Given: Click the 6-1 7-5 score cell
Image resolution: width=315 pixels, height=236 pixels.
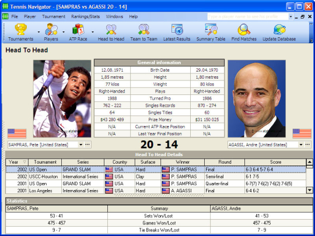Looking at the screenshot, I should point(275,177).
